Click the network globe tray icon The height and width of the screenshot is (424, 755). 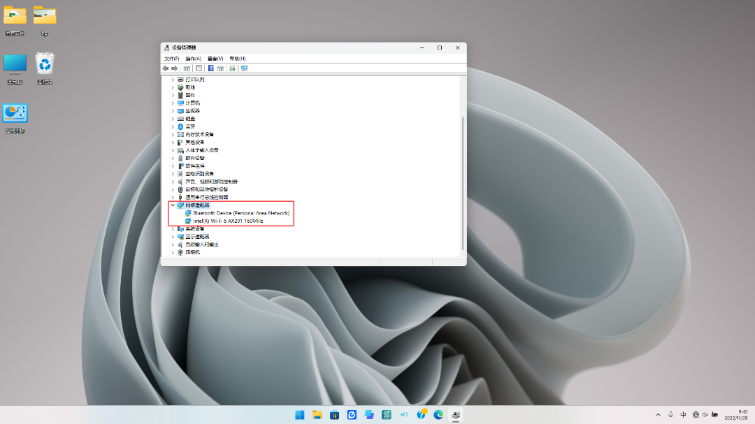[696, 415]
